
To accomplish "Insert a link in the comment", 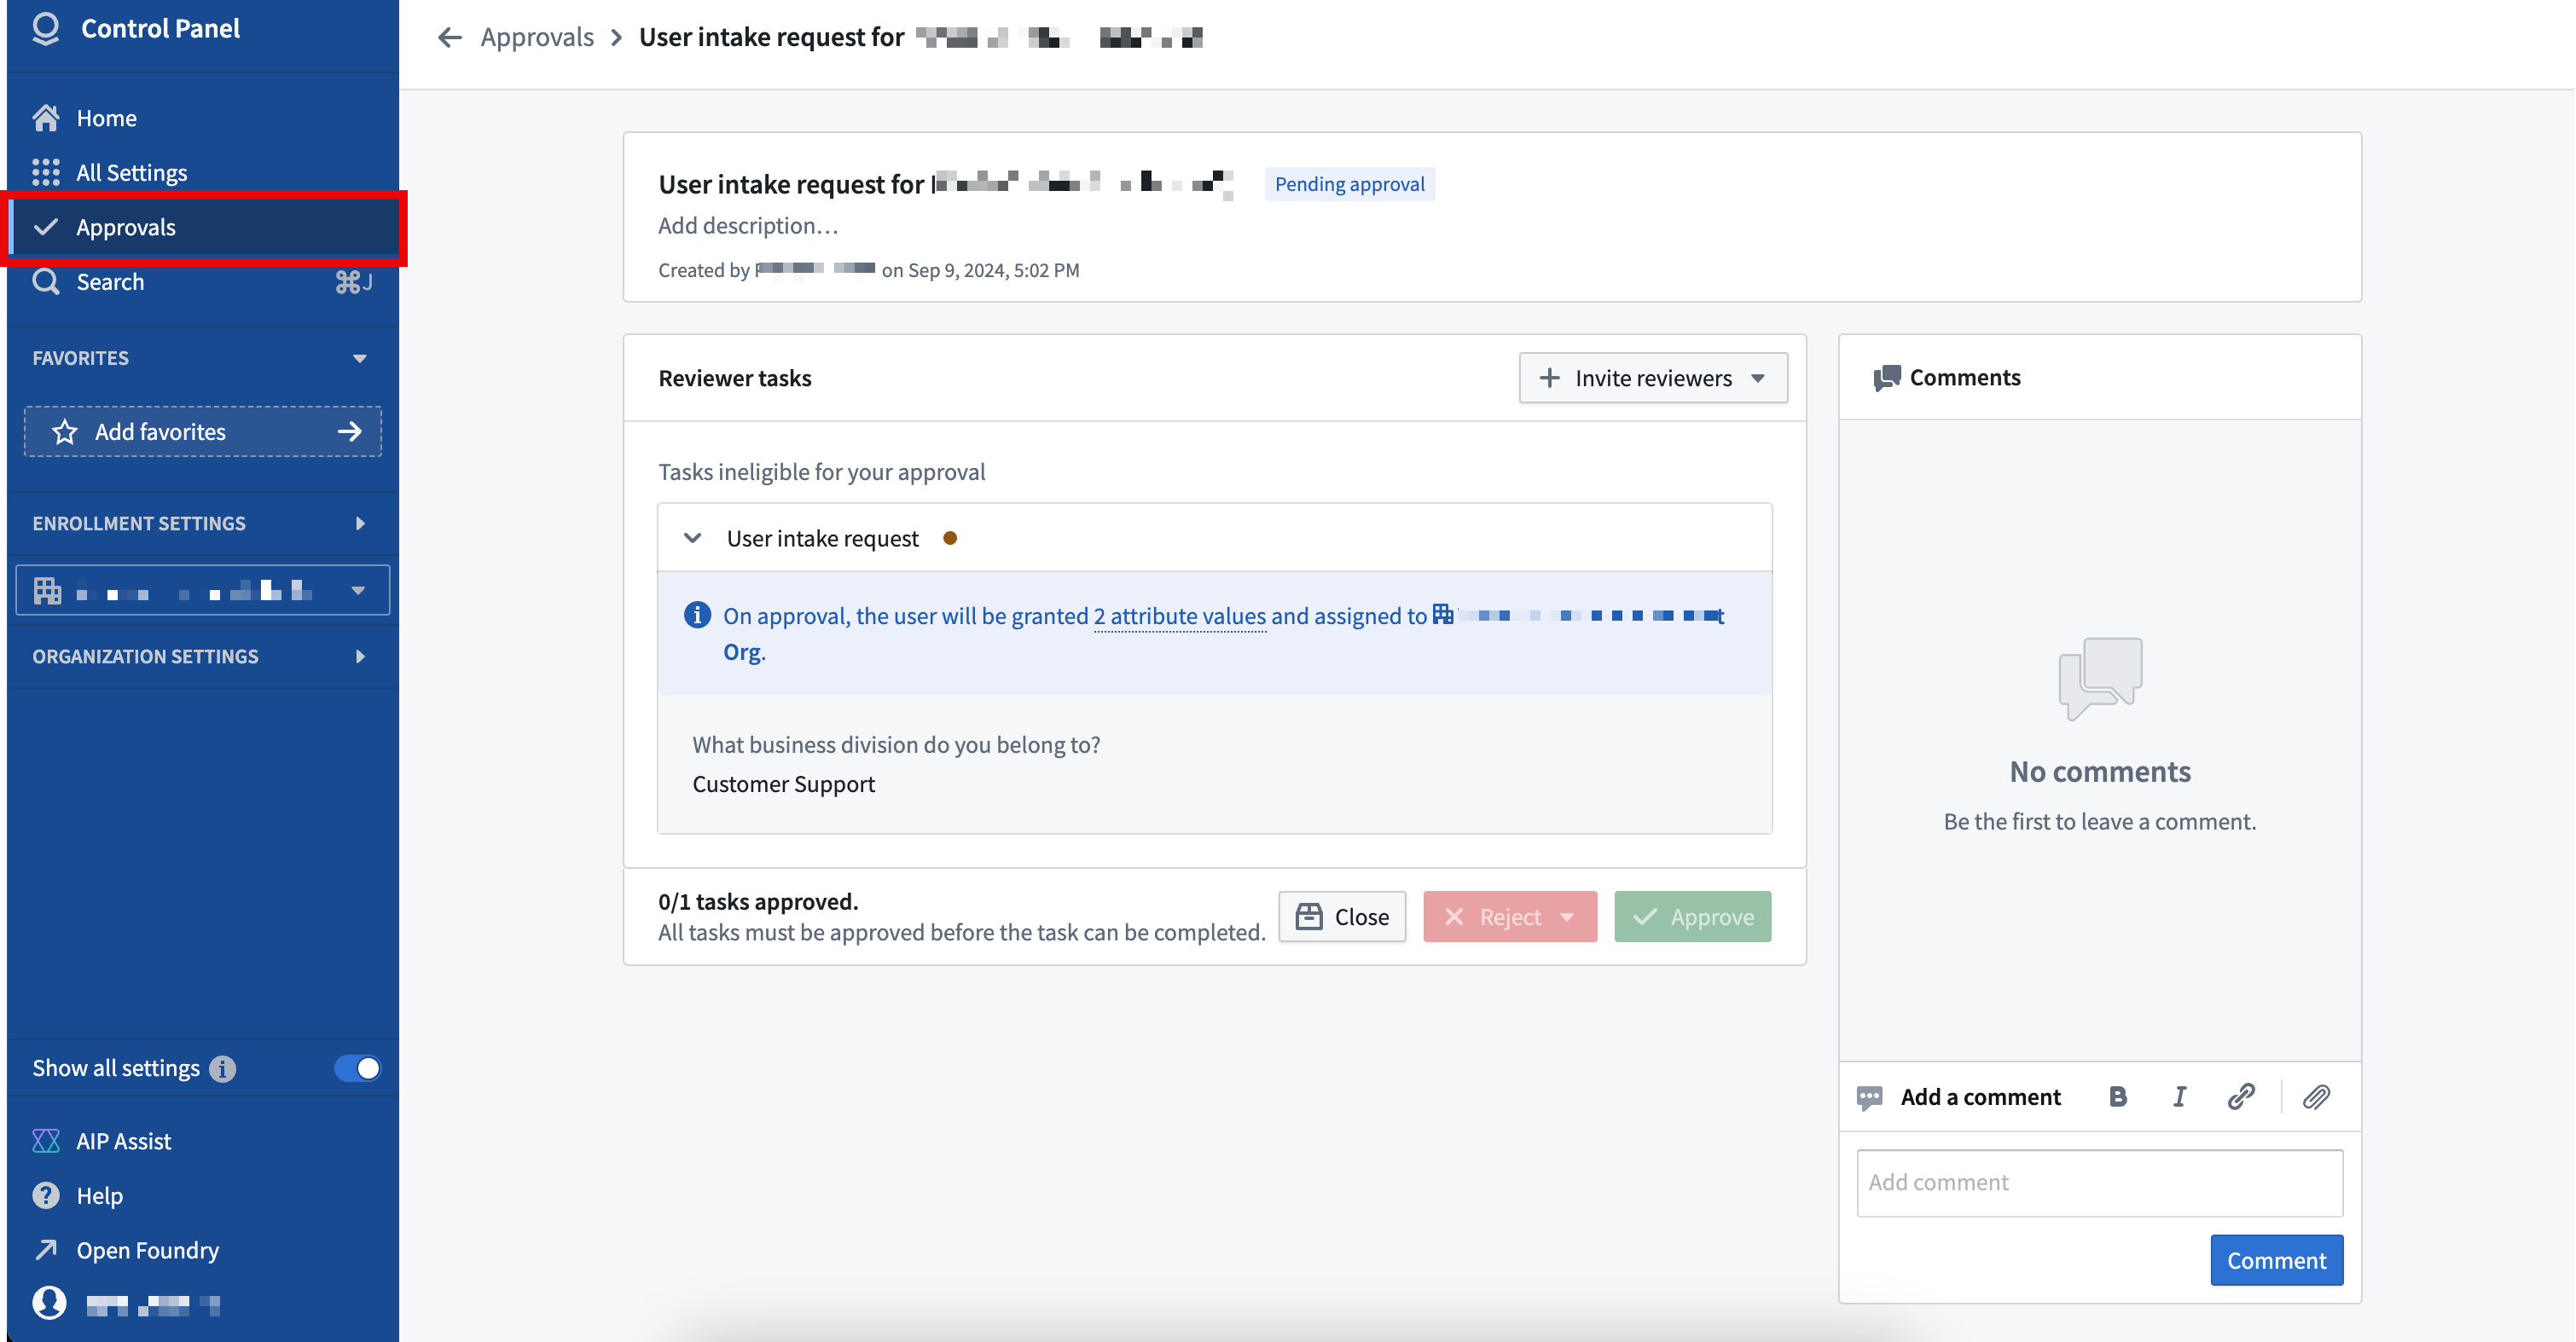I will [2240, 1097].
